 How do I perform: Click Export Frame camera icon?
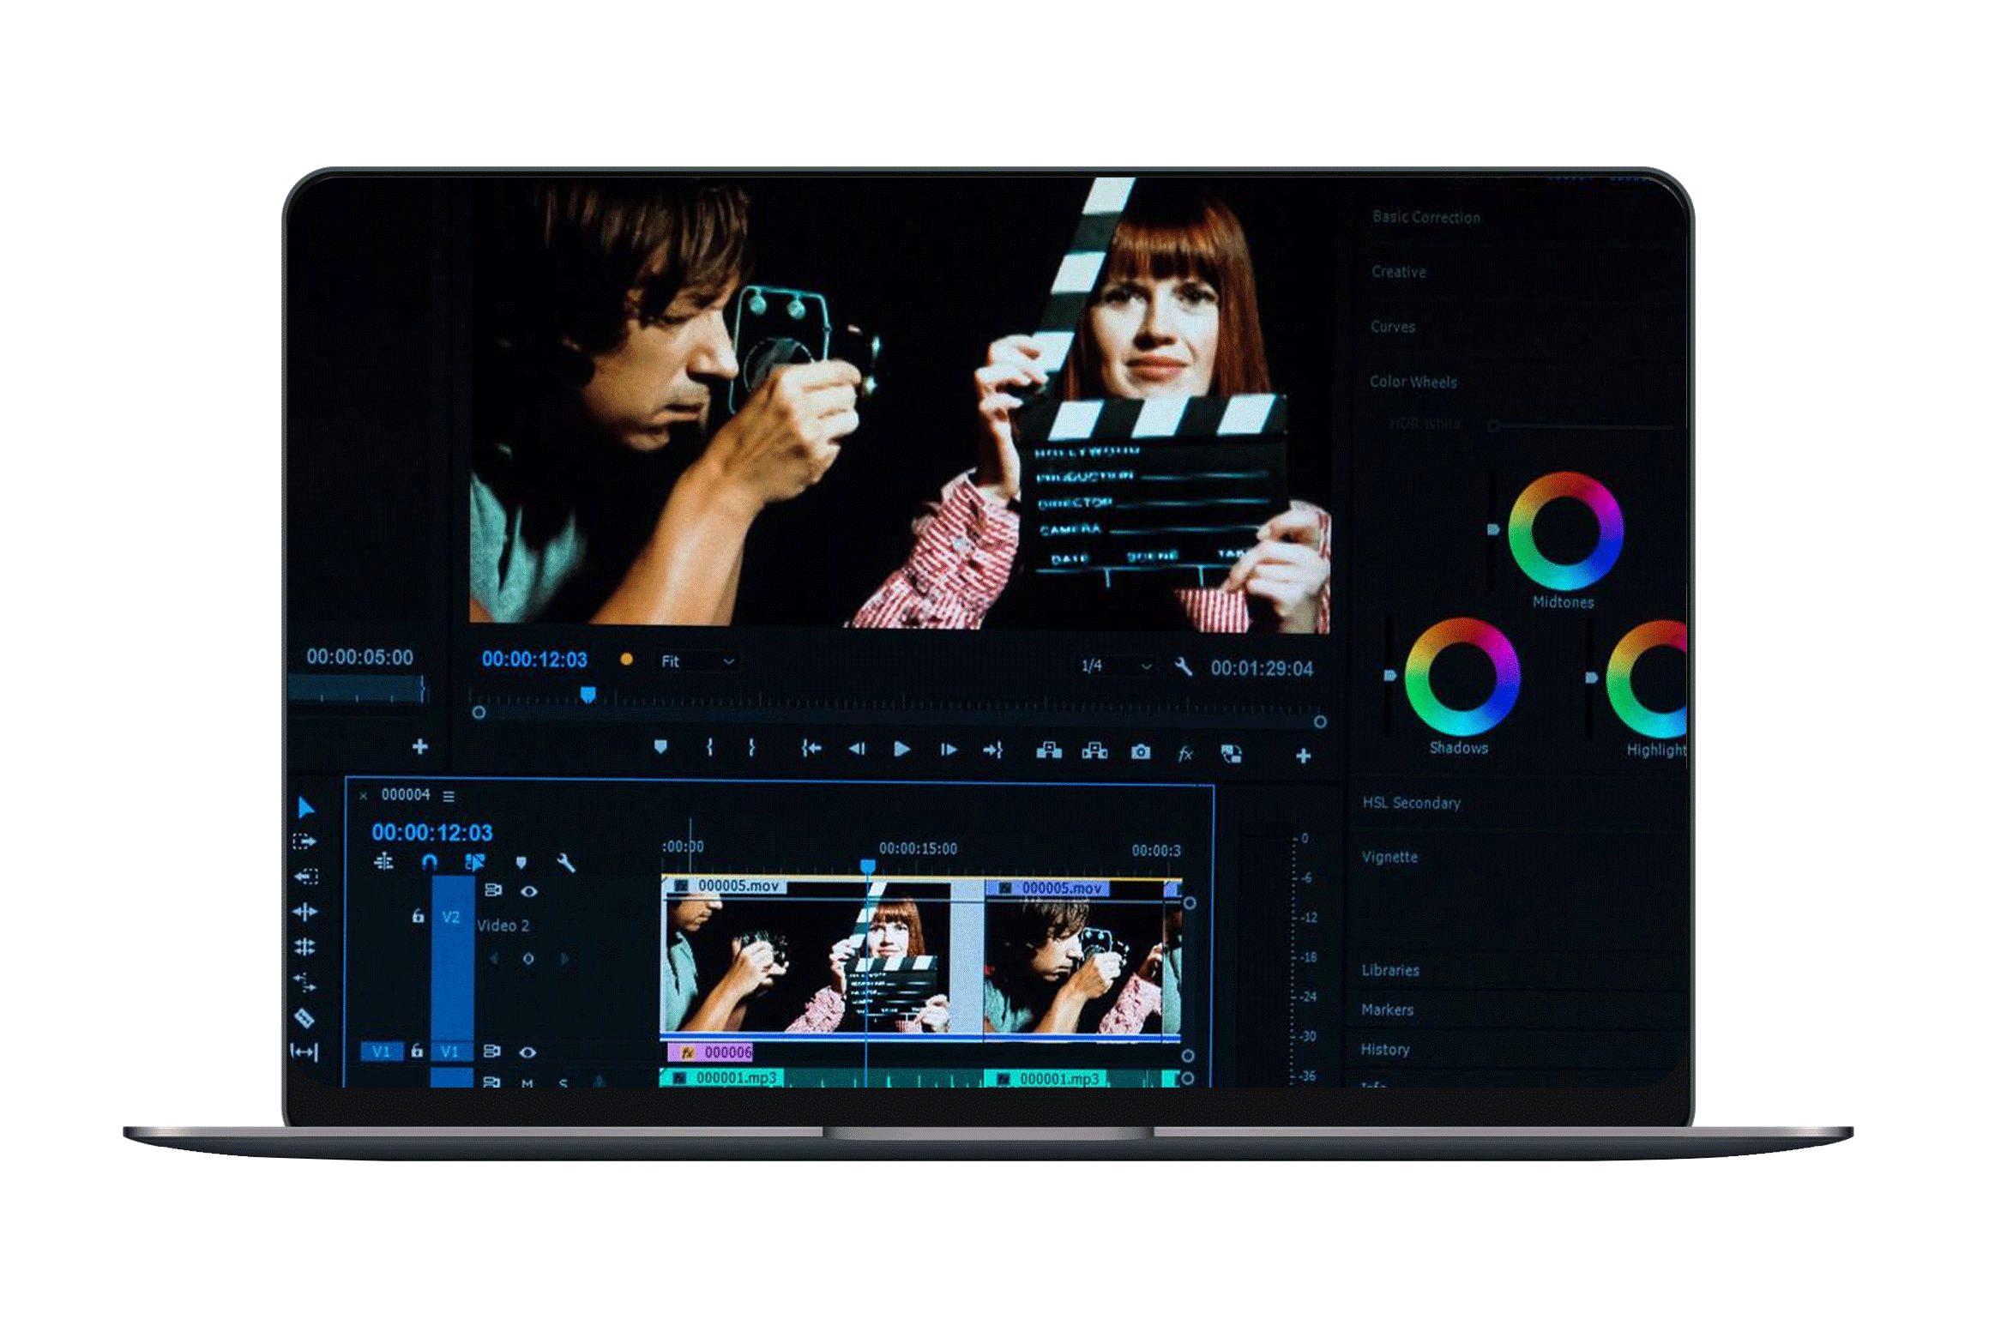(1140, 753)
